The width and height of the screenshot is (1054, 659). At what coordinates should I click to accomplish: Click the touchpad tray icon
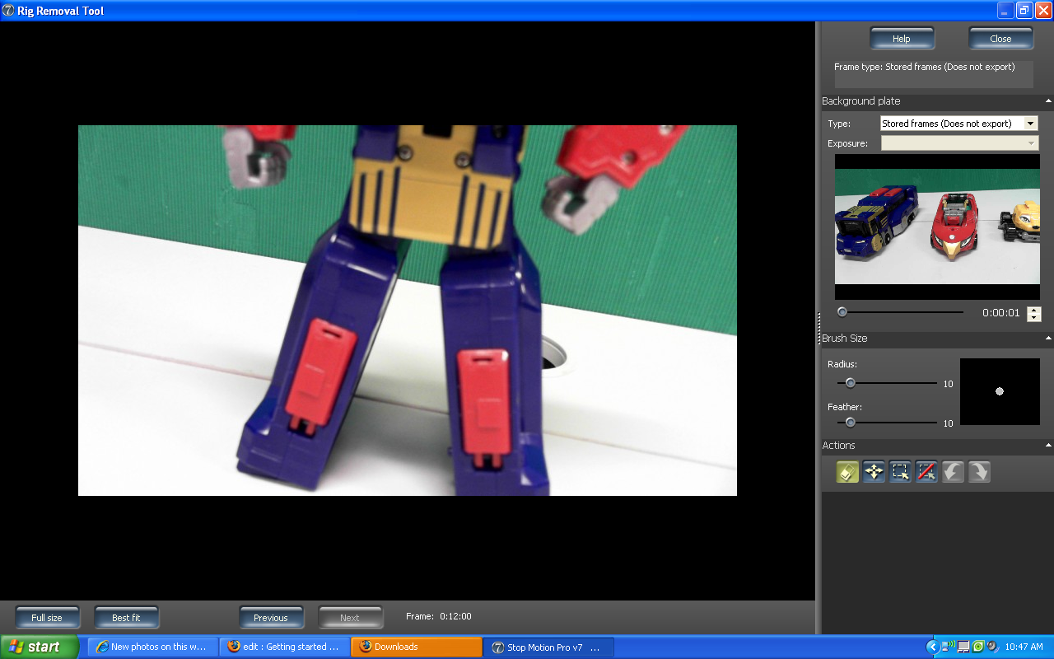click(963, 647)
